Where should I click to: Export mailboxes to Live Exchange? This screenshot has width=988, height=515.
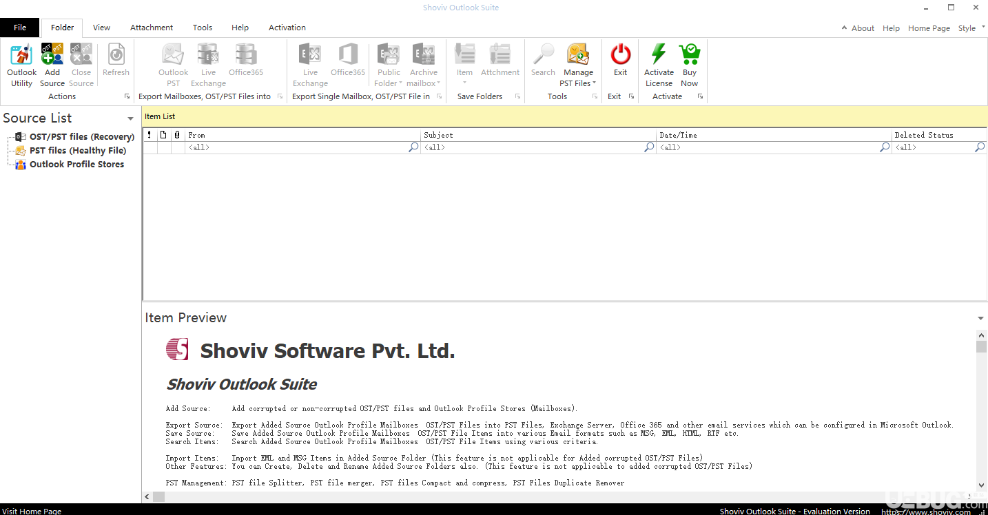[x=208, y=65]
